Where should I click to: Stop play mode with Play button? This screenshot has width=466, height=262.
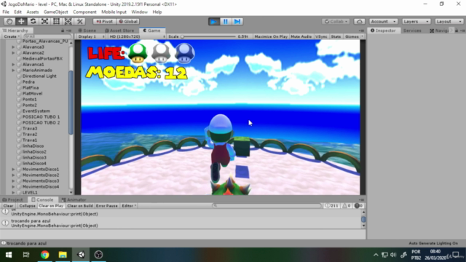(x=213, y=21)
